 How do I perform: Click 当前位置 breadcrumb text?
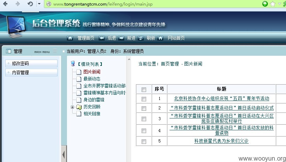[x=170, y=64]
